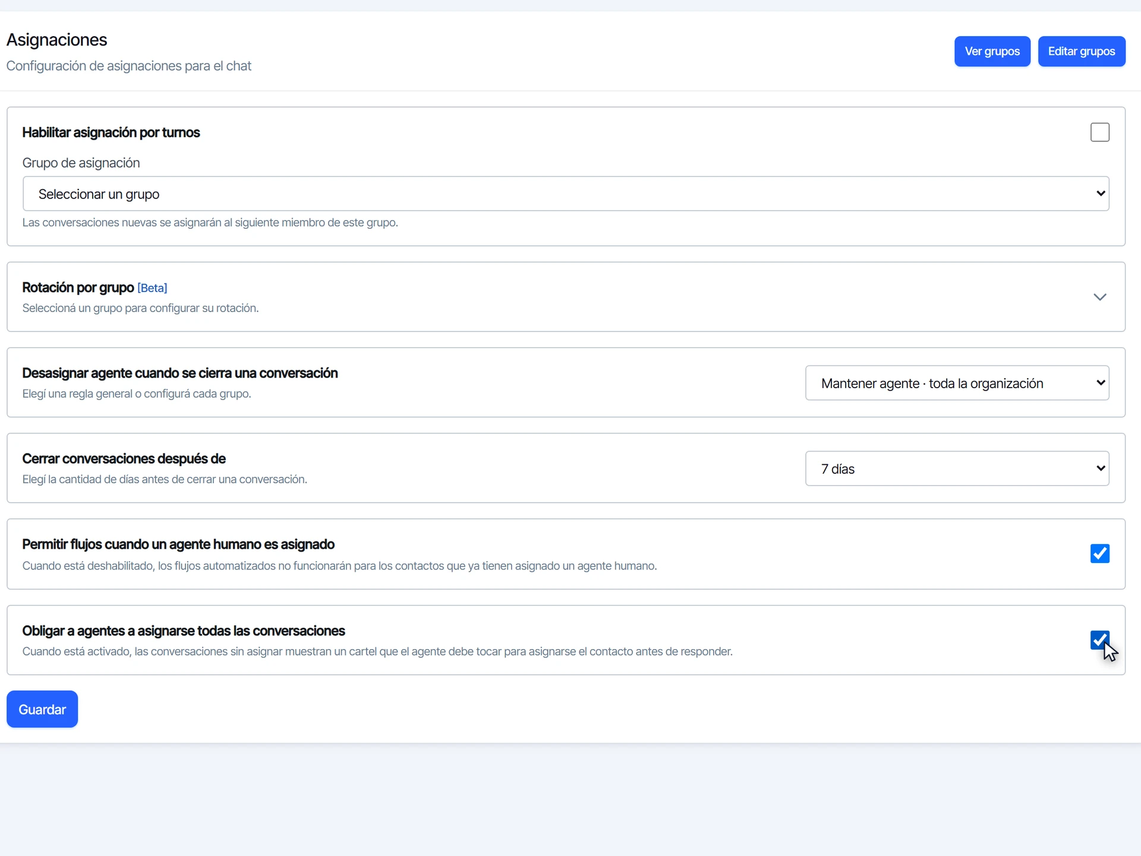
Task: Click the Permitir flujos heading text
Action: click(x=178, y=545)
